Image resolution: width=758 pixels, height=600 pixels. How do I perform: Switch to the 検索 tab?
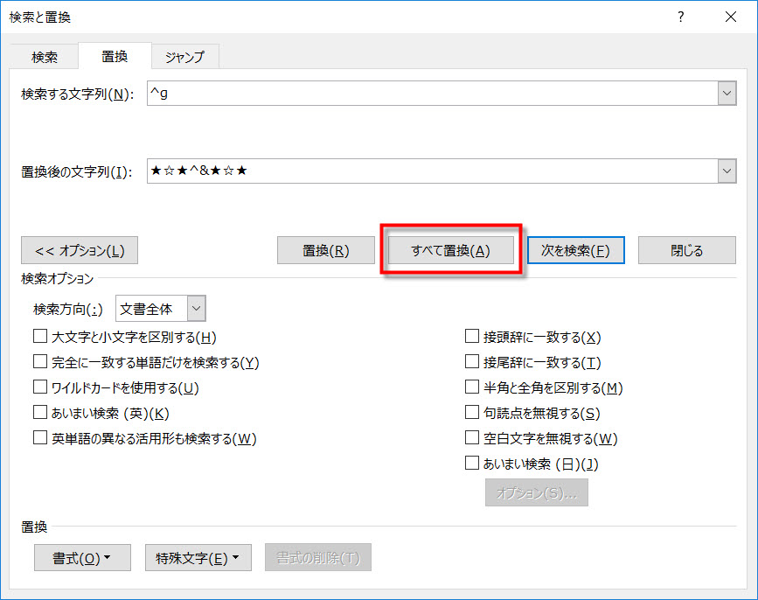(x=45, y=57)
